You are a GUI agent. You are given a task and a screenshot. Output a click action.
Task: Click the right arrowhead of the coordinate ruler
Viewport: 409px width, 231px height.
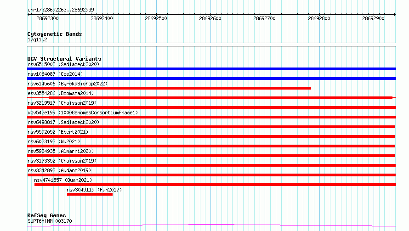395,15
